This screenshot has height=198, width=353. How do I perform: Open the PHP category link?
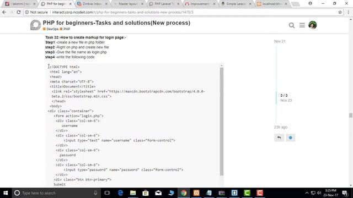[x=65, y=29]
